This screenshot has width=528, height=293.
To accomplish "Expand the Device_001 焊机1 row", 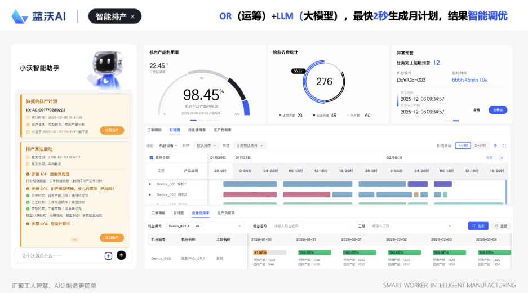I will (x=150, y=184).
